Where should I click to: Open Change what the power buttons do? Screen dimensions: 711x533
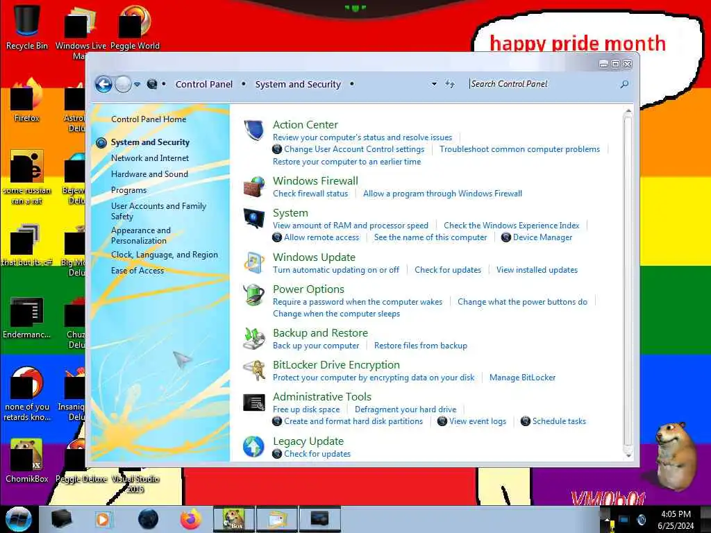(522, 302)
